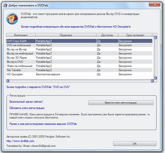Click the scroll down arrow in component list
Image resolution: width=165 pixels, height=153 pixels.
156,78
